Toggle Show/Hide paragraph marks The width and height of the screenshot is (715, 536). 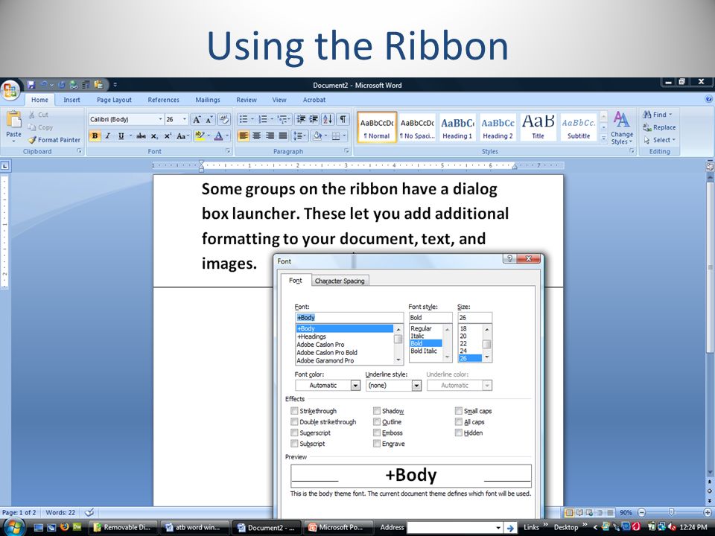[x=343, y=119]
